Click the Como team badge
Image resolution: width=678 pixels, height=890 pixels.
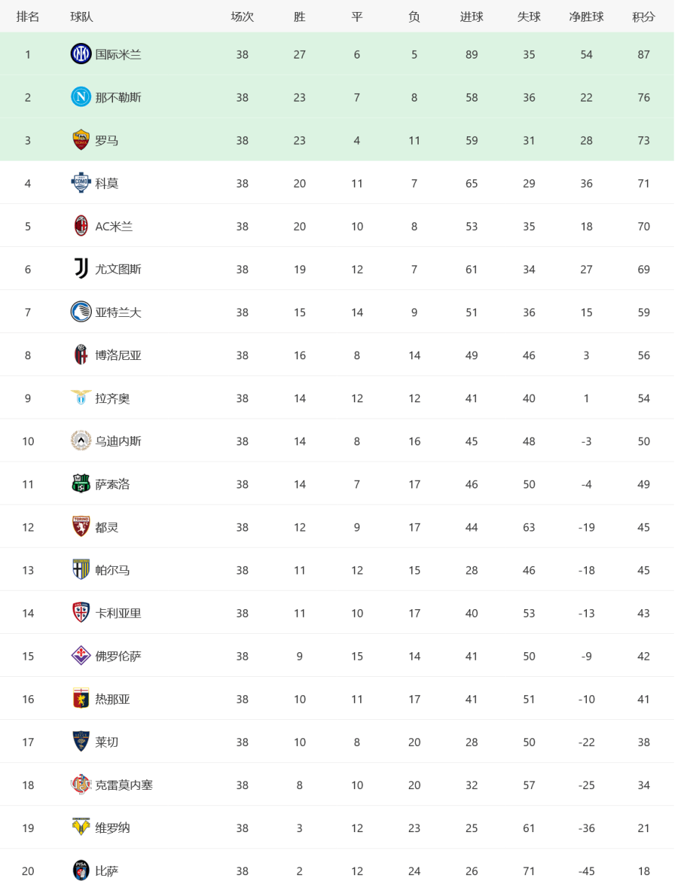[81, 183]
